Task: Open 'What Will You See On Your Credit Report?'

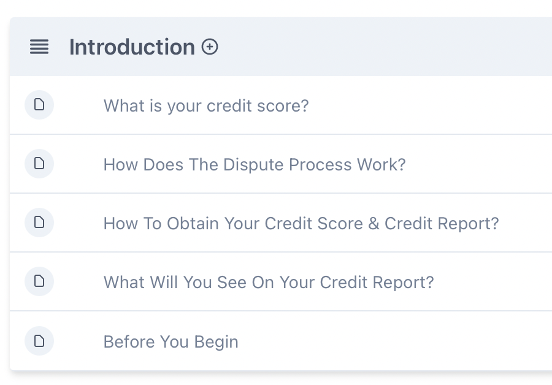Action: [x=268, y=283]
